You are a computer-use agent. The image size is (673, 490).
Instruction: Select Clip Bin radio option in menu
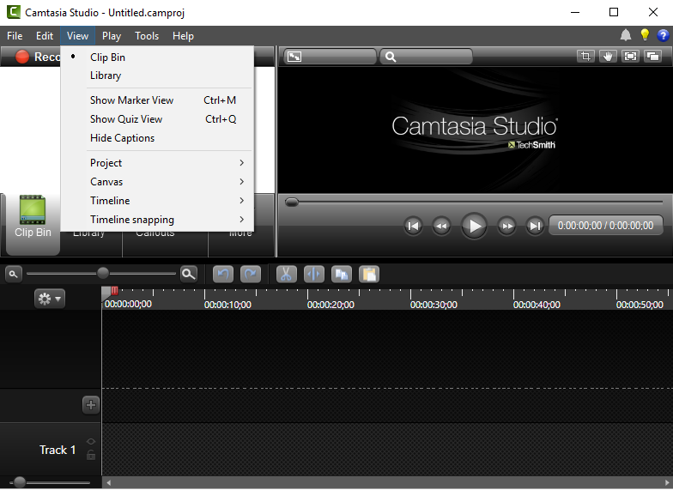(158, 57)
